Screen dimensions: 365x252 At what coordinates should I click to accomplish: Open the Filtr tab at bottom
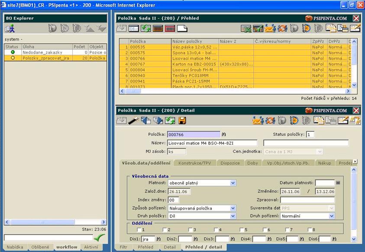[x=123, y=247]
